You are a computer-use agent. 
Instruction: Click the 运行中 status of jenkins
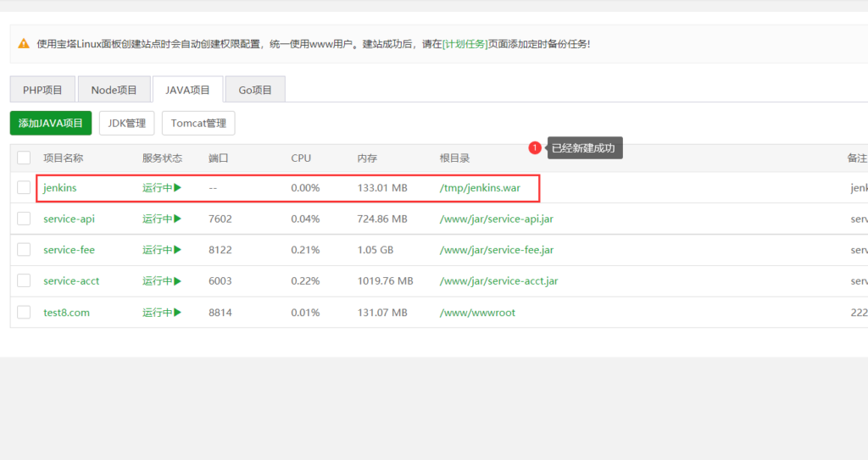point(158,188)
